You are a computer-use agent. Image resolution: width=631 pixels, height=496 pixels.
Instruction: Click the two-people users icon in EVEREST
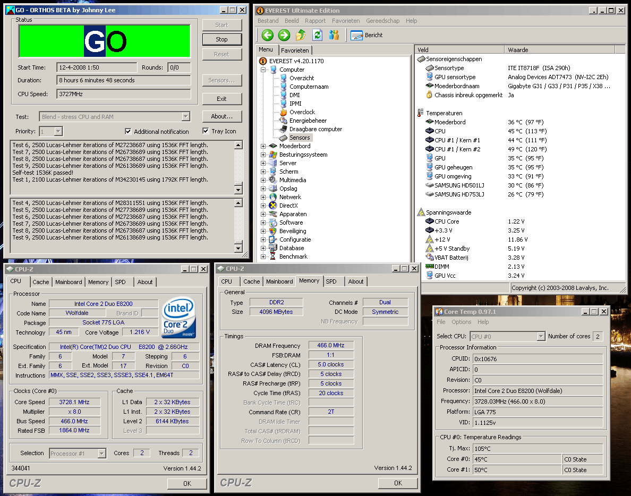pyautogui.click(x=334, y=35)
